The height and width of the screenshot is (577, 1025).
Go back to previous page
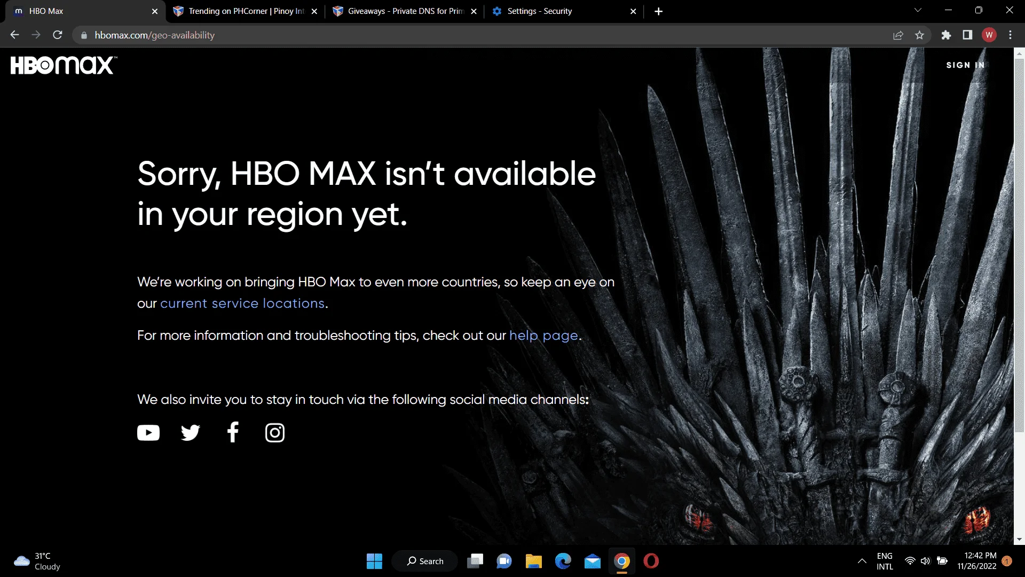click(x=14, y=35)
